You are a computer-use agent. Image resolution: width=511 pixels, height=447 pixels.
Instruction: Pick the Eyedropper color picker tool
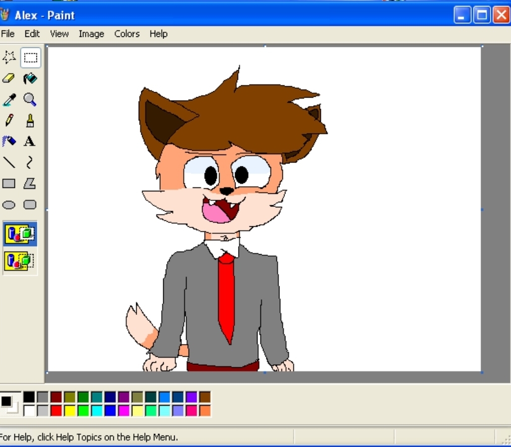[x=9, y=100]
